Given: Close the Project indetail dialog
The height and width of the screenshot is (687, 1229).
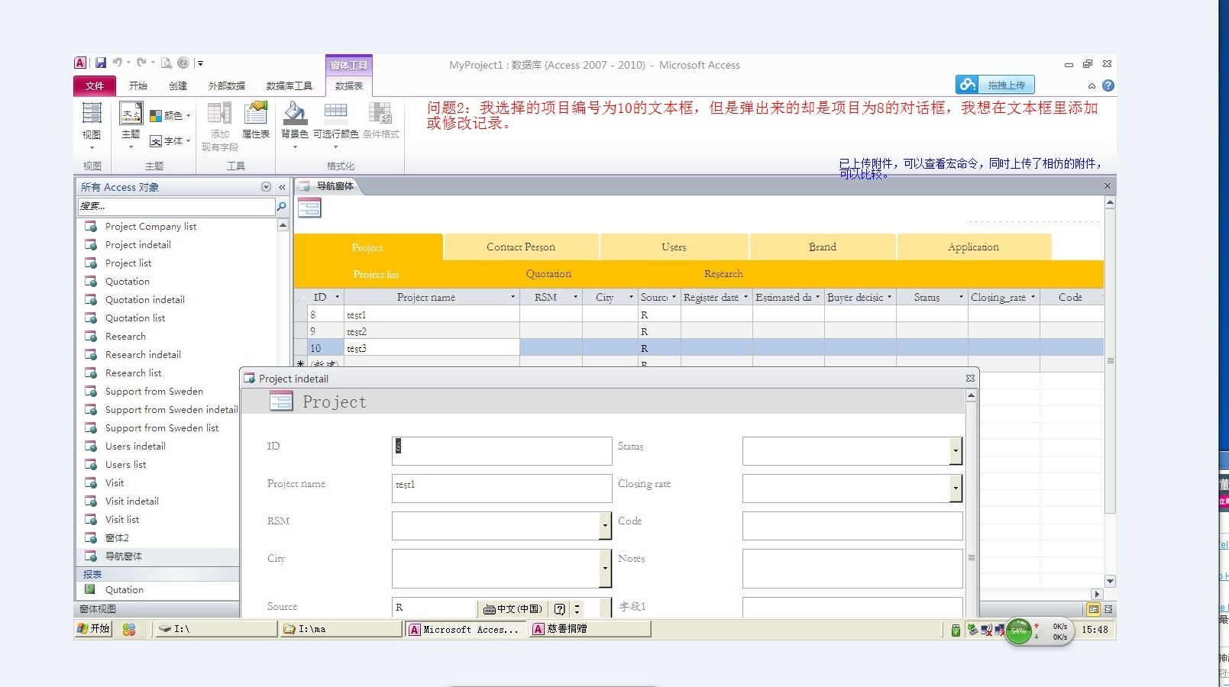Looking at the screenshot, I should coord(970,379).
